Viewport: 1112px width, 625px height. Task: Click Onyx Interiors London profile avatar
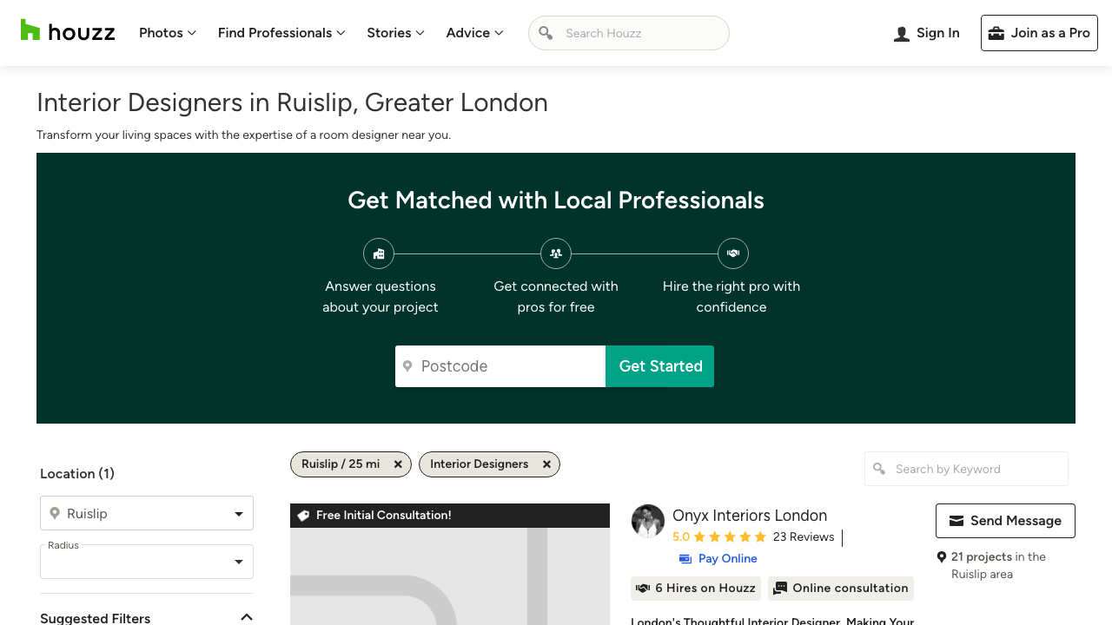pyautogui.click(x=648, y=521)
